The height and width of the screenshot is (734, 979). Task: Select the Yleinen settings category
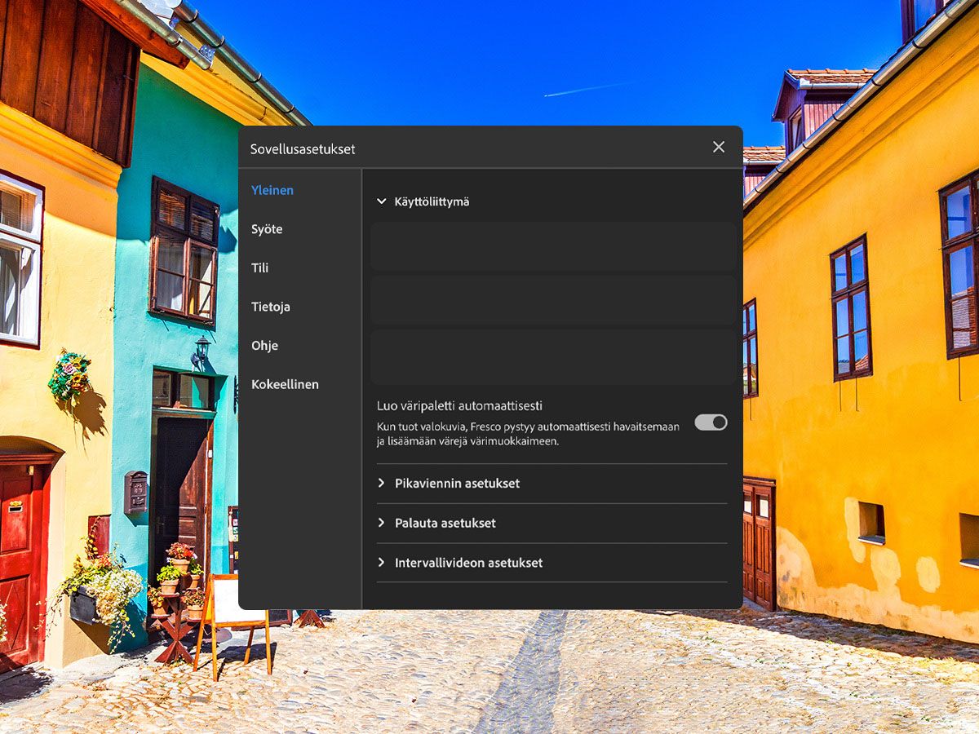pos(272,190)
